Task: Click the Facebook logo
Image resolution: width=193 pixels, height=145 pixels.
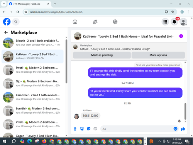Action: [x=7, y=22]
